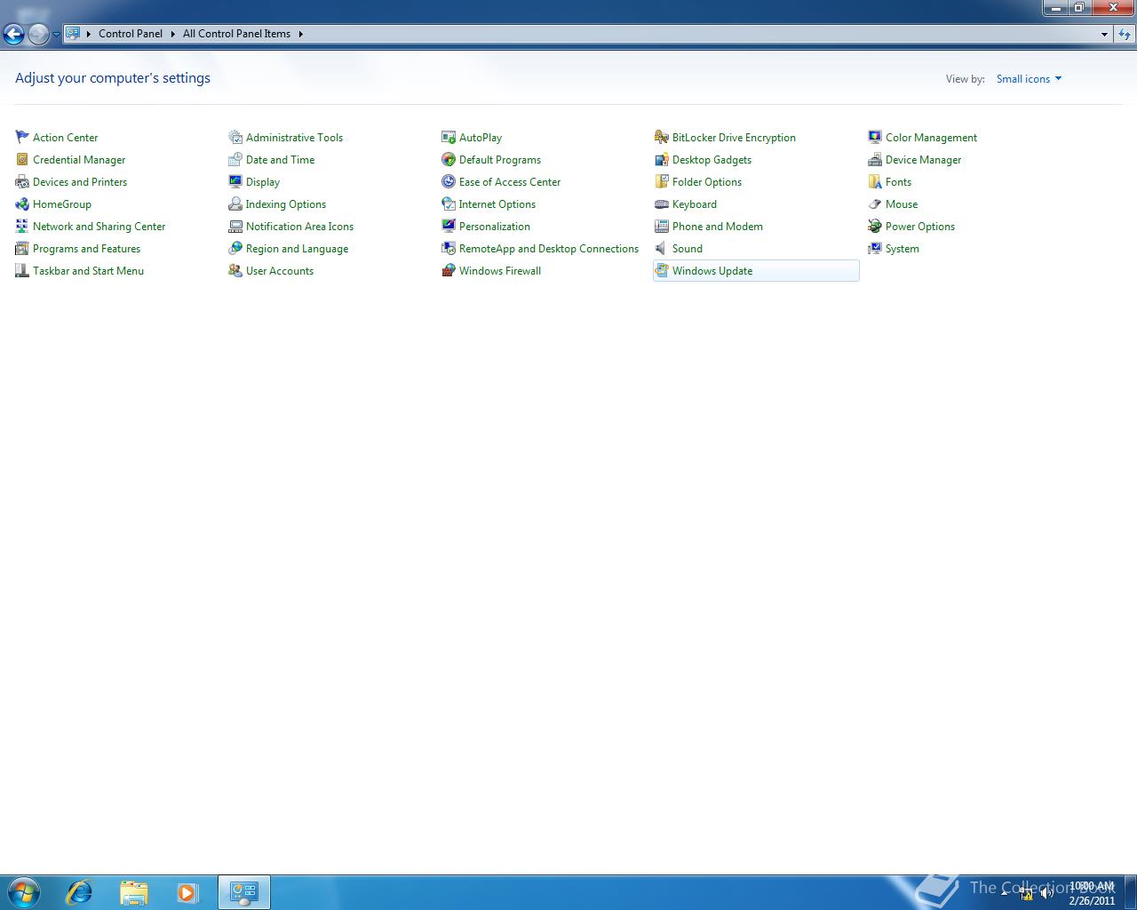Image resolution: width=1137 pixels, height=910 pixels.
Task: Click the Administrative Tools gear icon
Action: click(x=235, y=137)
